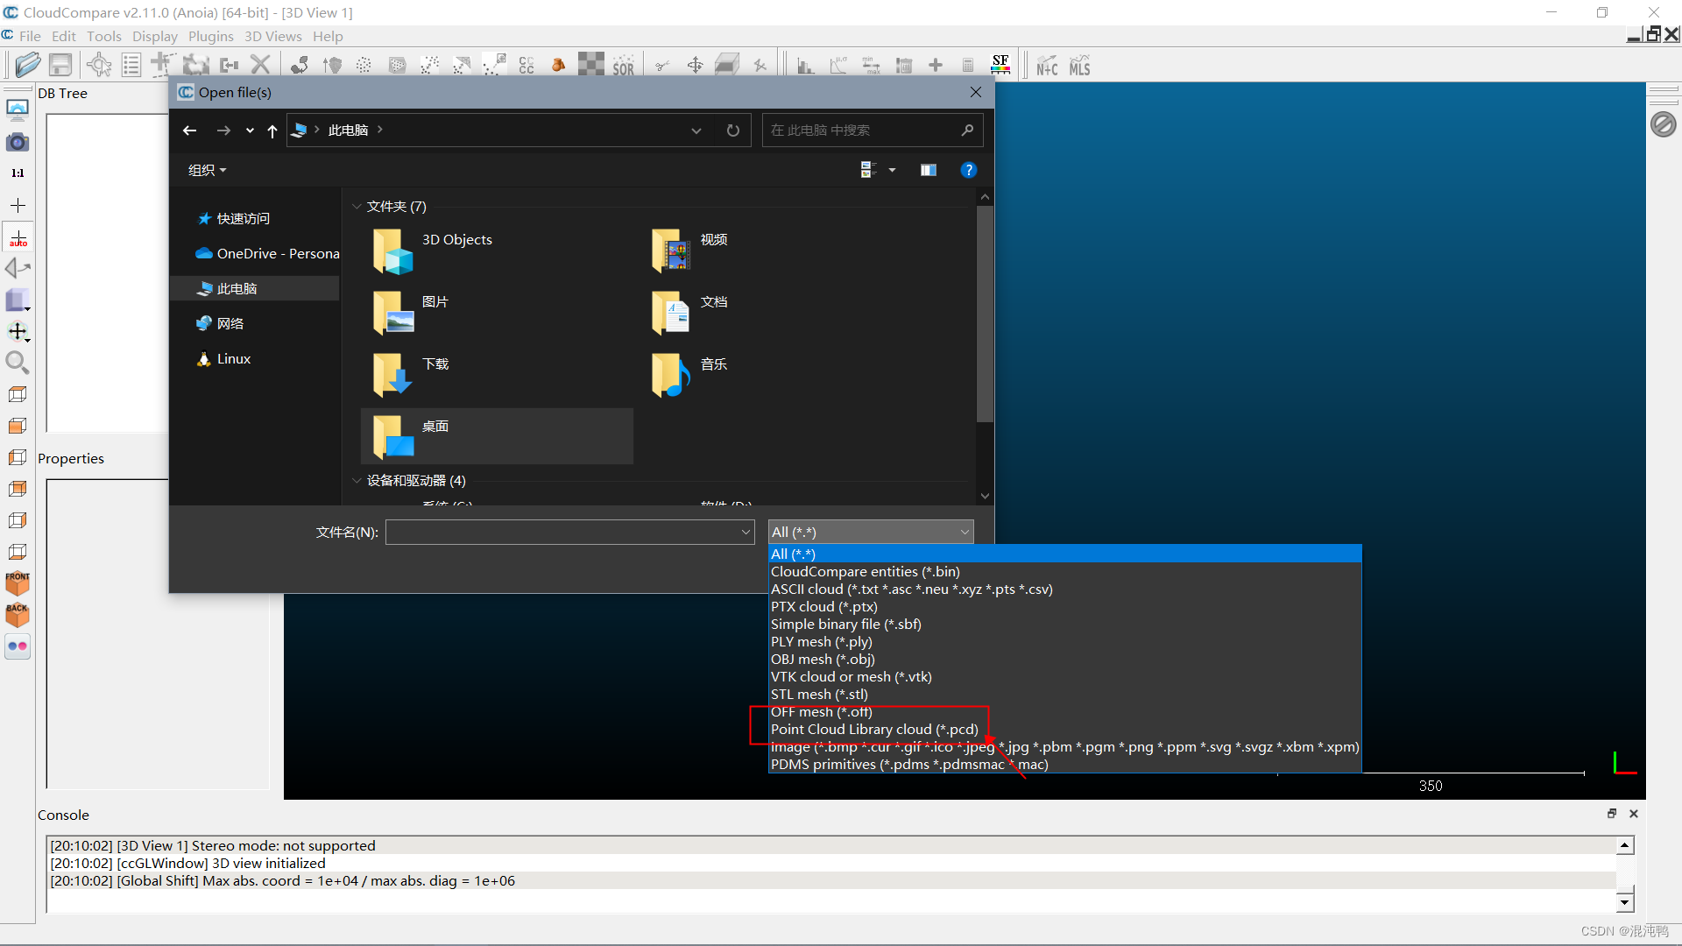Click the Open file toolbar icon
Image resolution: width=1682 pixels, height=946 pixels.
(27, 65)
